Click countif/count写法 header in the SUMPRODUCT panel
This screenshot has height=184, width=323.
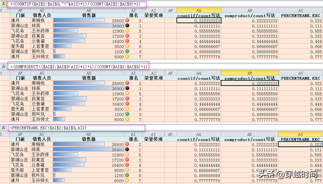click(x=199, y=78)
